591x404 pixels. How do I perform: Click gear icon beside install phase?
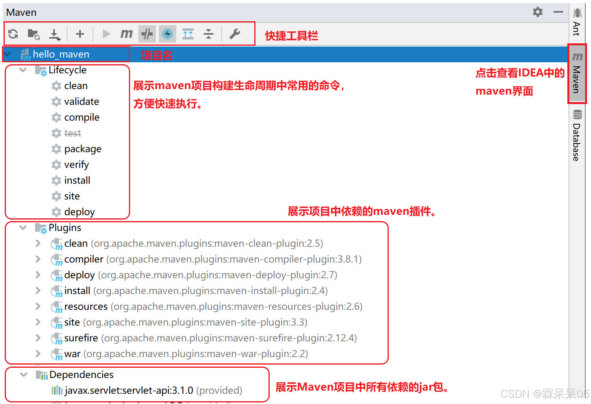point(56,180)
